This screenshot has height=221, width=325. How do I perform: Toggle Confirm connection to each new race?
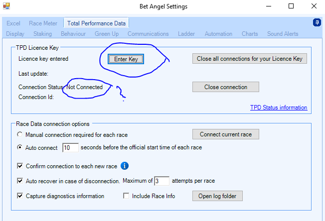tap(20, 166)
